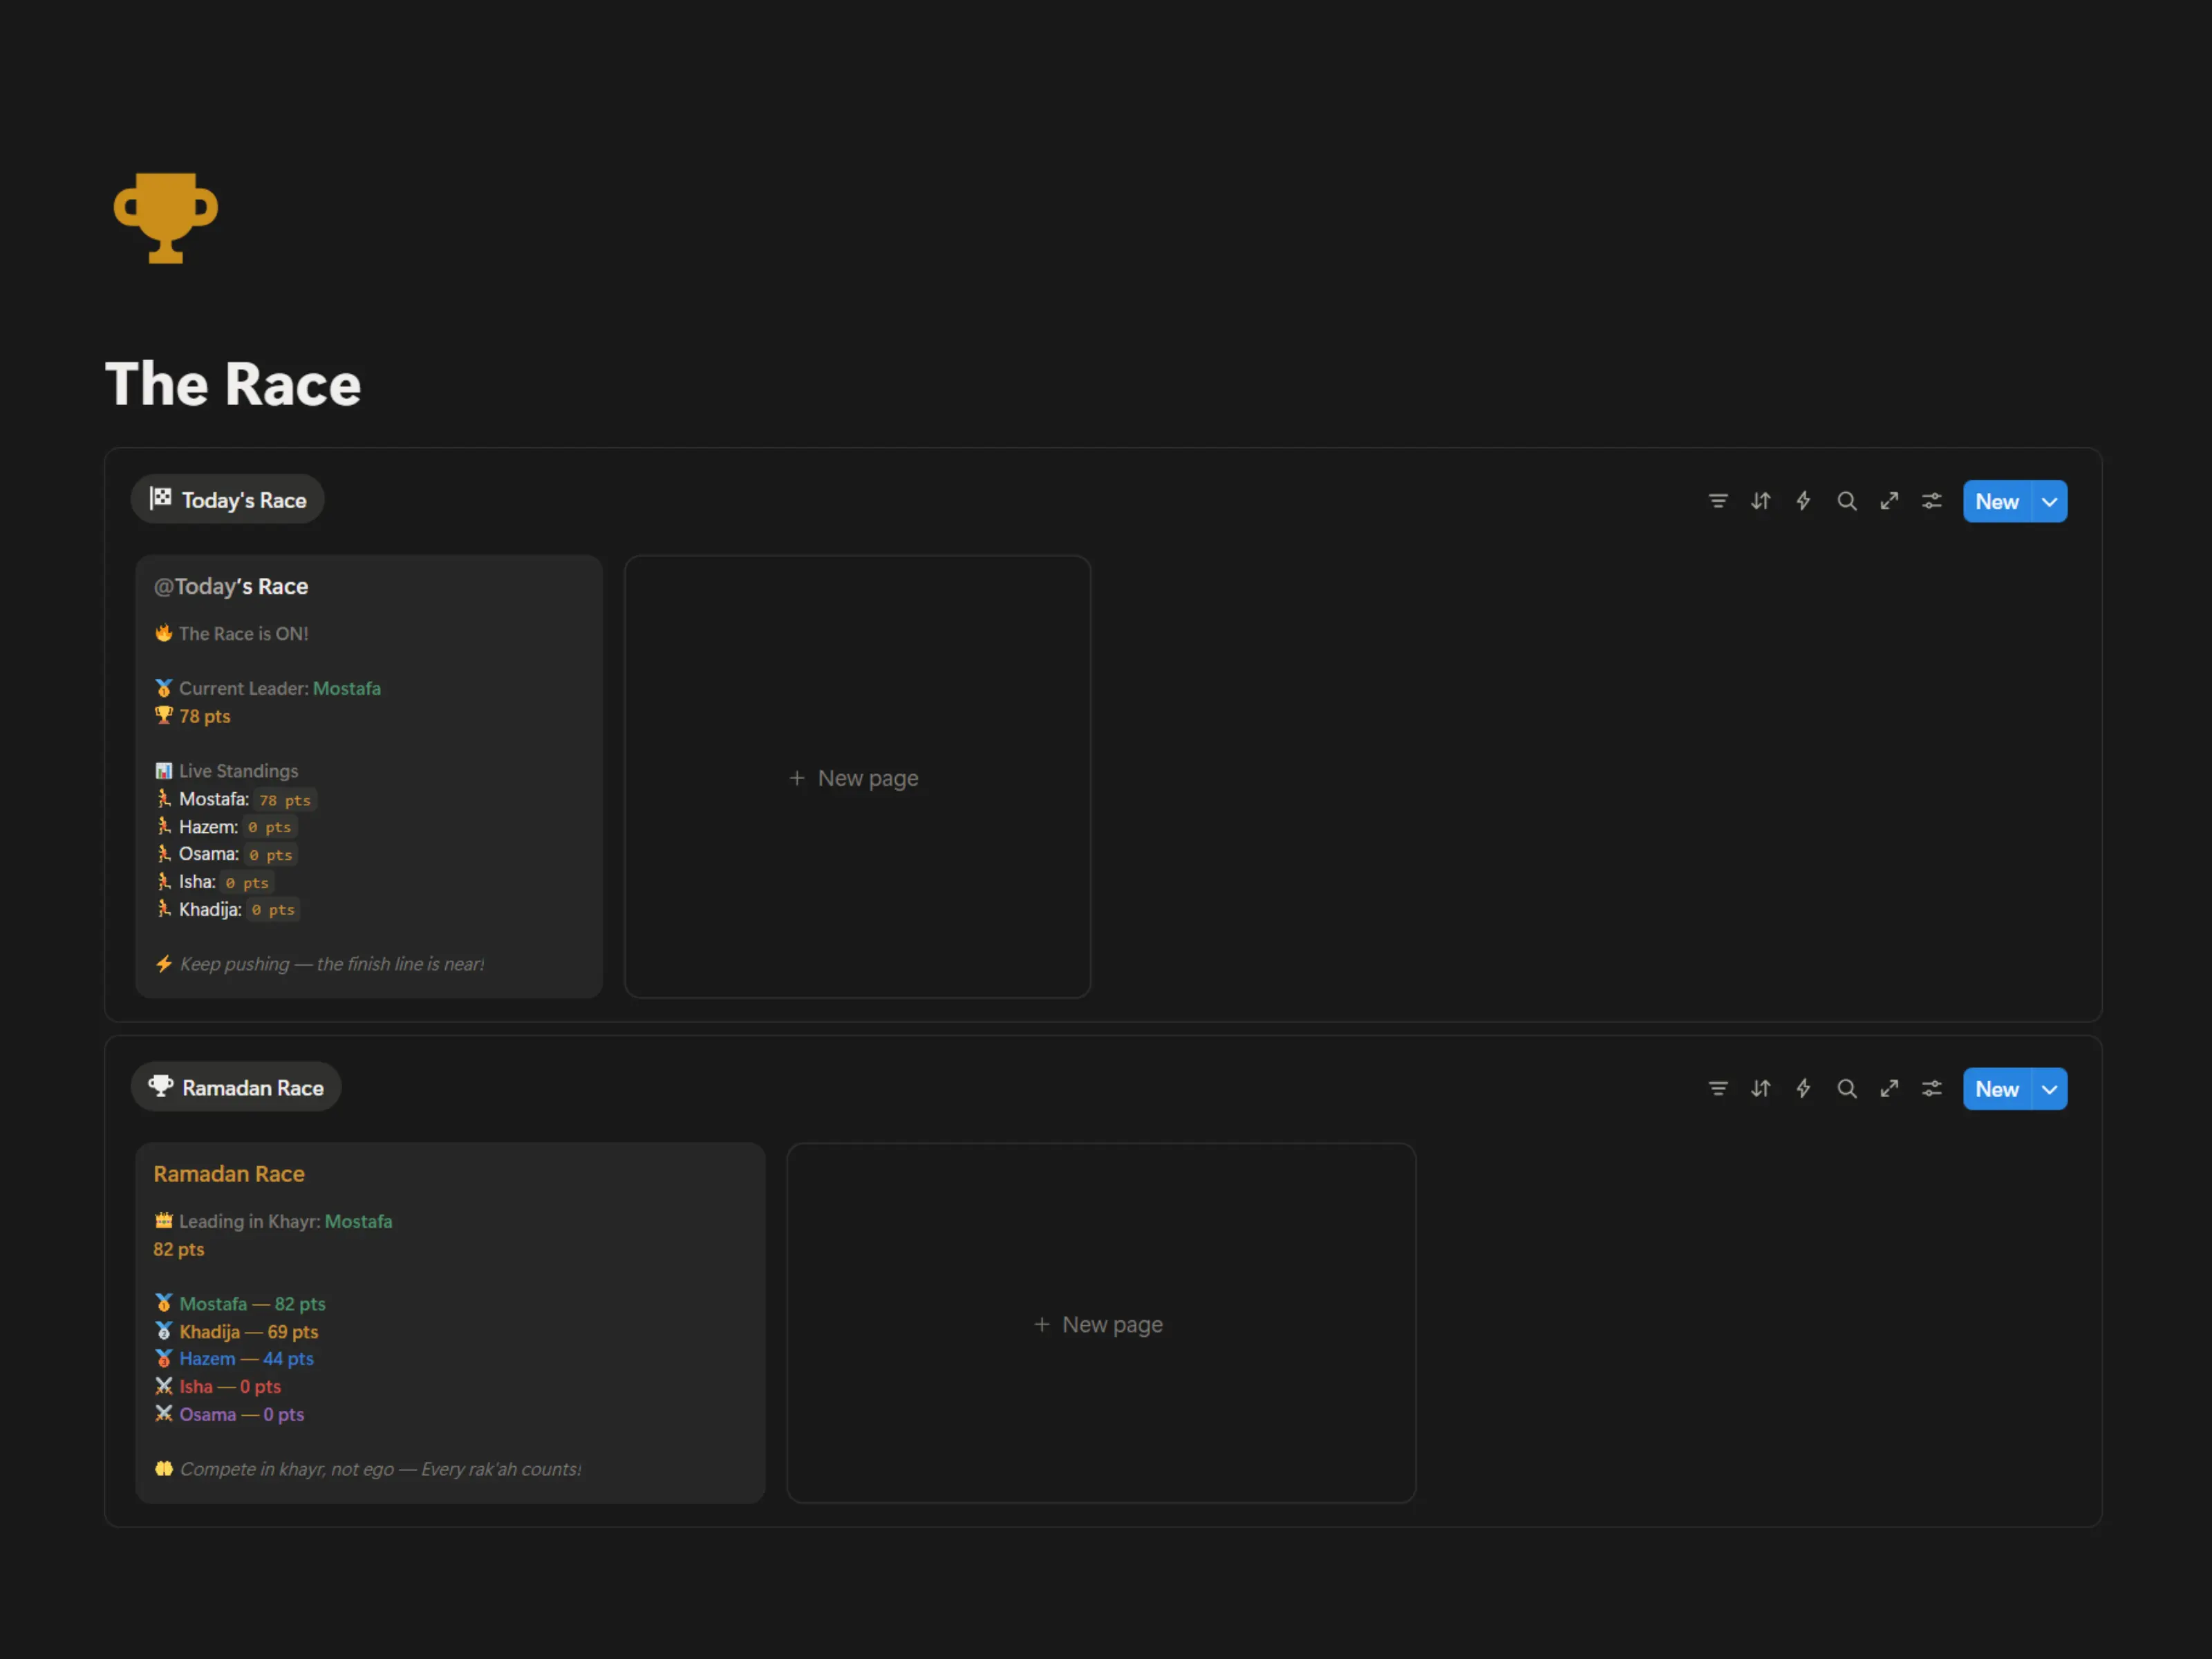This screenshot has height=1659, width=2212.
Task: Open automations lightning icon in Ramadan Race
Action: (x=1803, y=1089)
